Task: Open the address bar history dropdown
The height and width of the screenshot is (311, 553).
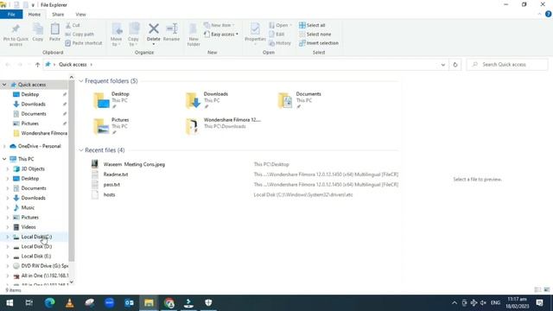Action: point(443,65)
